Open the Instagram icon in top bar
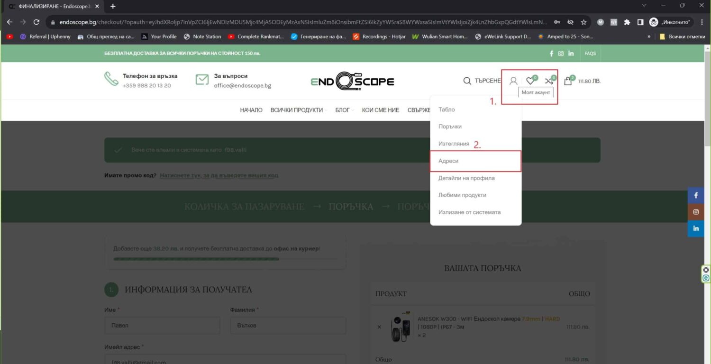 (x=561, y=54)
